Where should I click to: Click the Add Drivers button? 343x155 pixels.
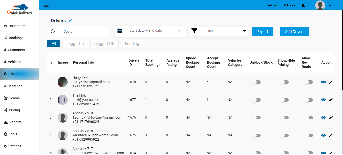click(x=295, y=31)
